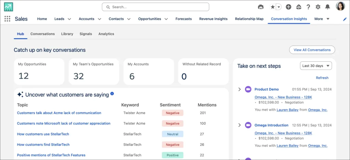Open How customers use StellarTech topic

click(43, 134)
